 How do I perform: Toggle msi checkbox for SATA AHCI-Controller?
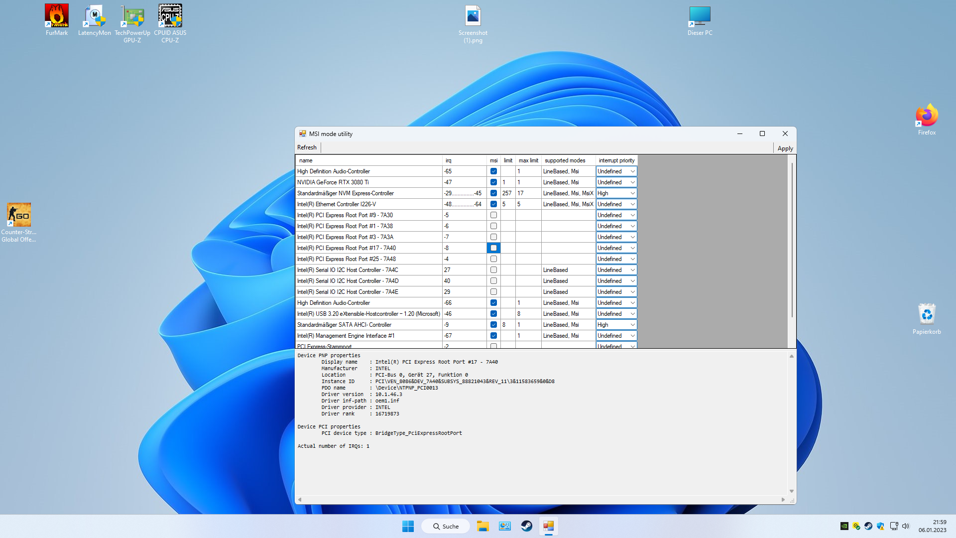[493, 325]
